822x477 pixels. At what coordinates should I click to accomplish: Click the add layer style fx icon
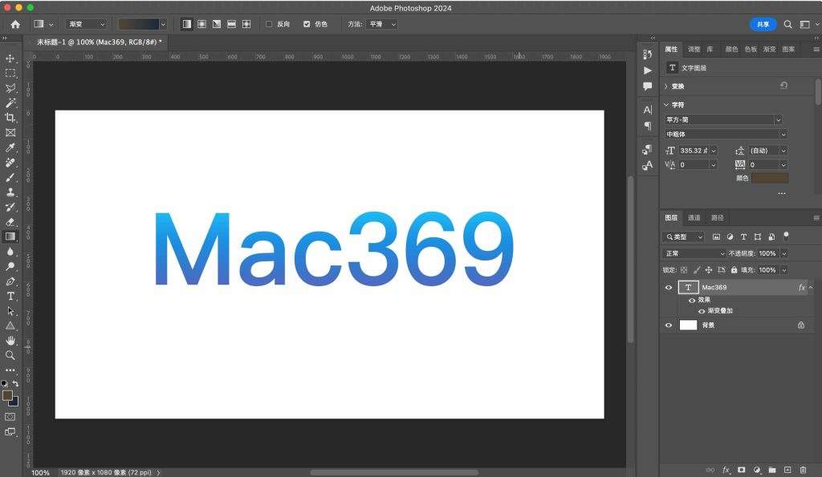(x=726, y=470)
